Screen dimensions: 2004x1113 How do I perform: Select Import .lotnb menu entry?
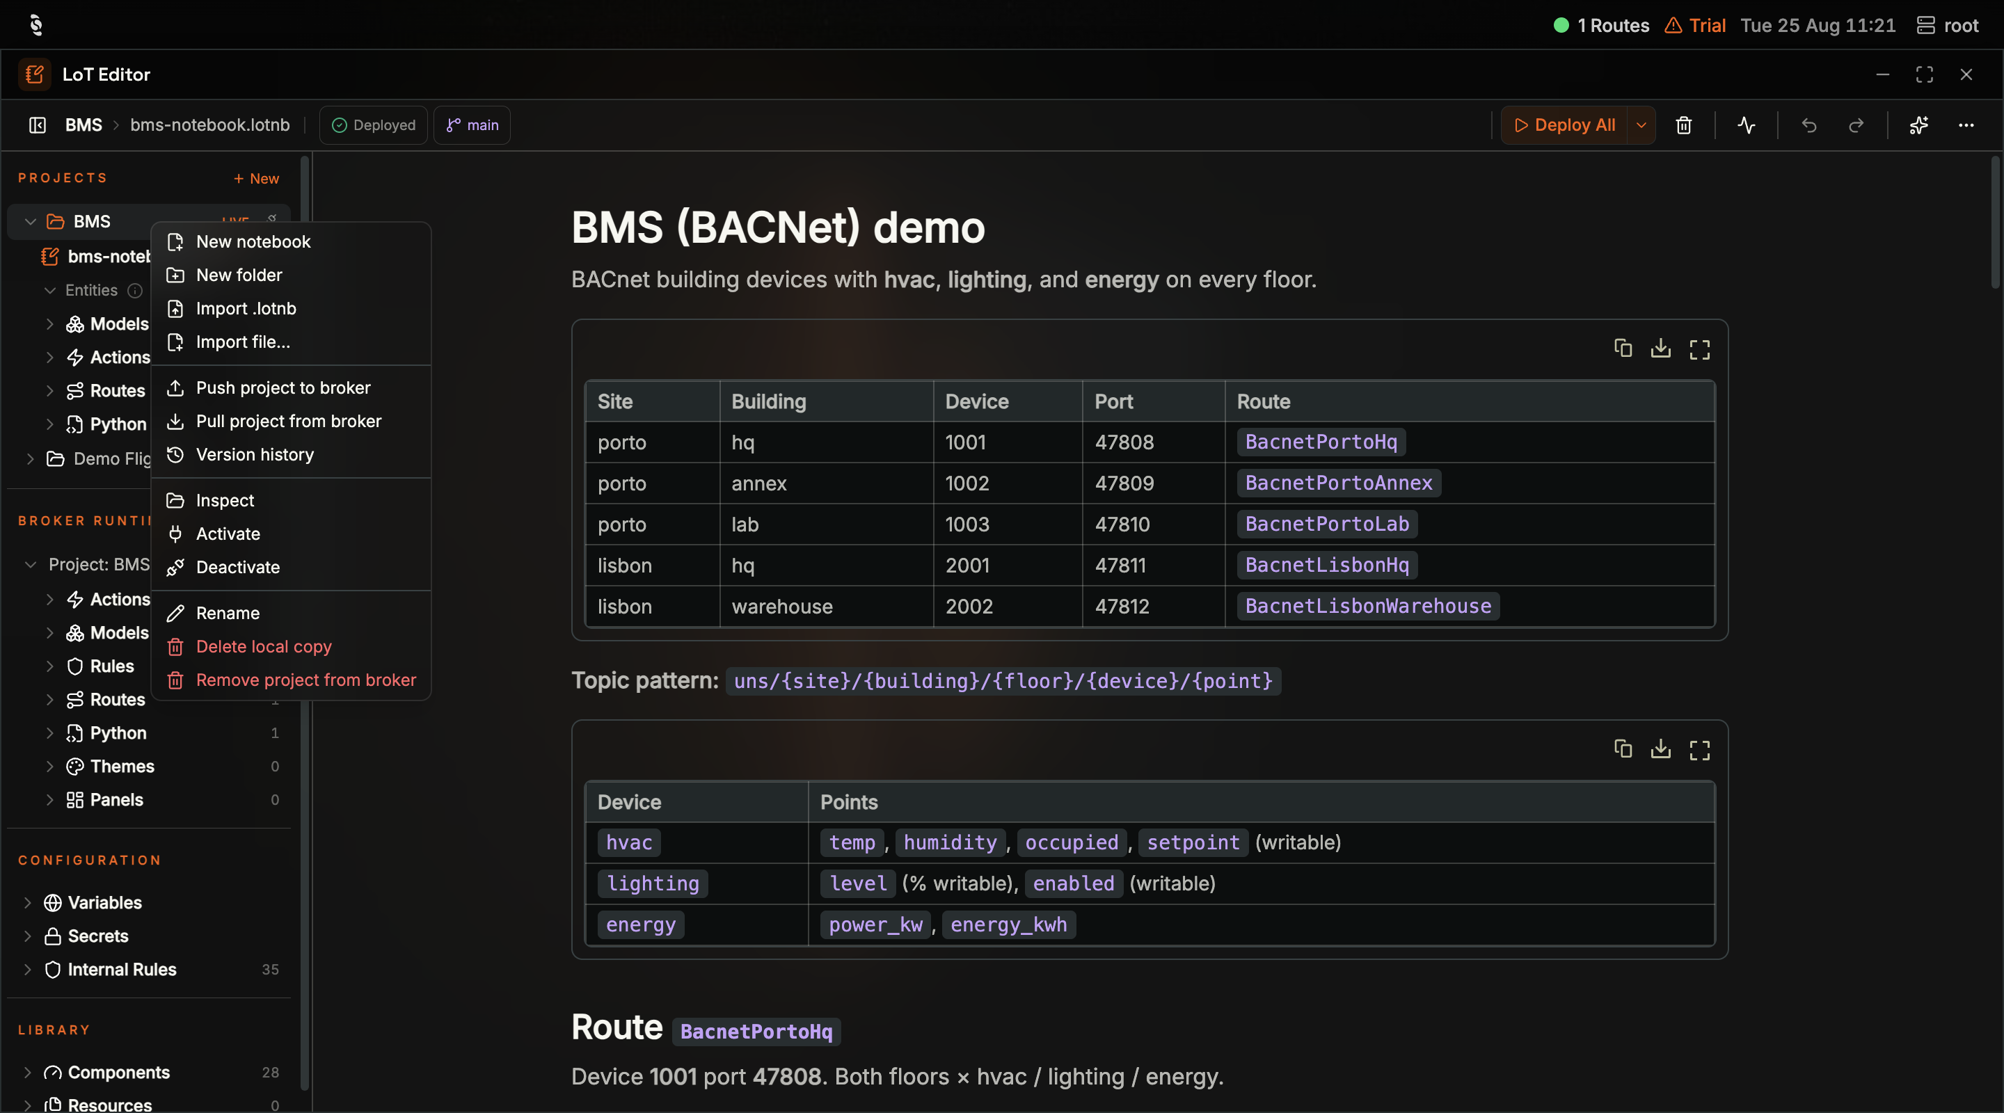pyautogui.click(x=291, y=309)
